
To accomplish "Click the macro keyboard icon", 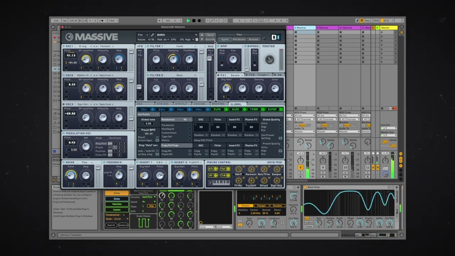I will (x=219, y=183).
